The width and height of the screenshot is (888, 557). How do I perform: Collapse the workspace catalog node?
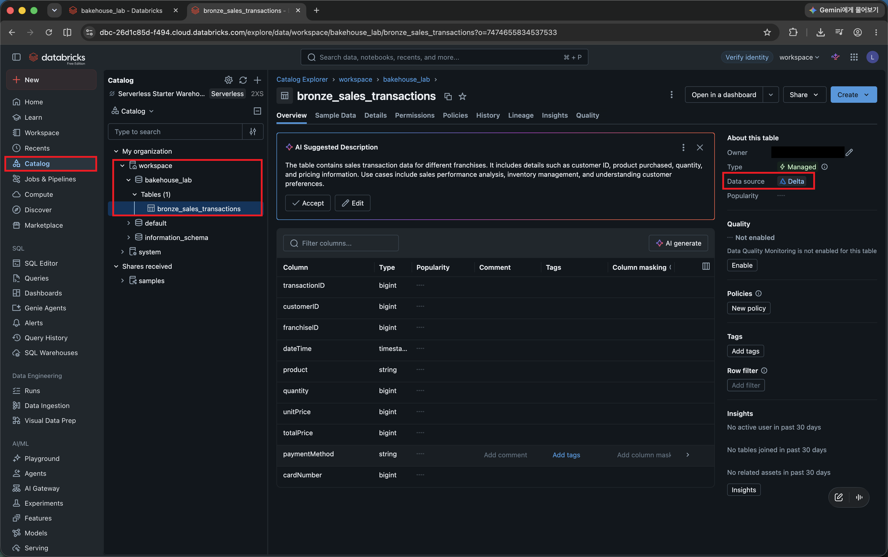[122, 166]
